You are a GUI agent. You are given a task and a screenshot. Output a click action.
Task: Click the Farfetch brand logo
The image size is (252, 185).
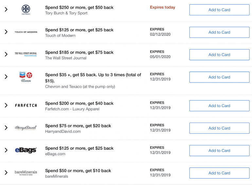click(x=26, y=105)
